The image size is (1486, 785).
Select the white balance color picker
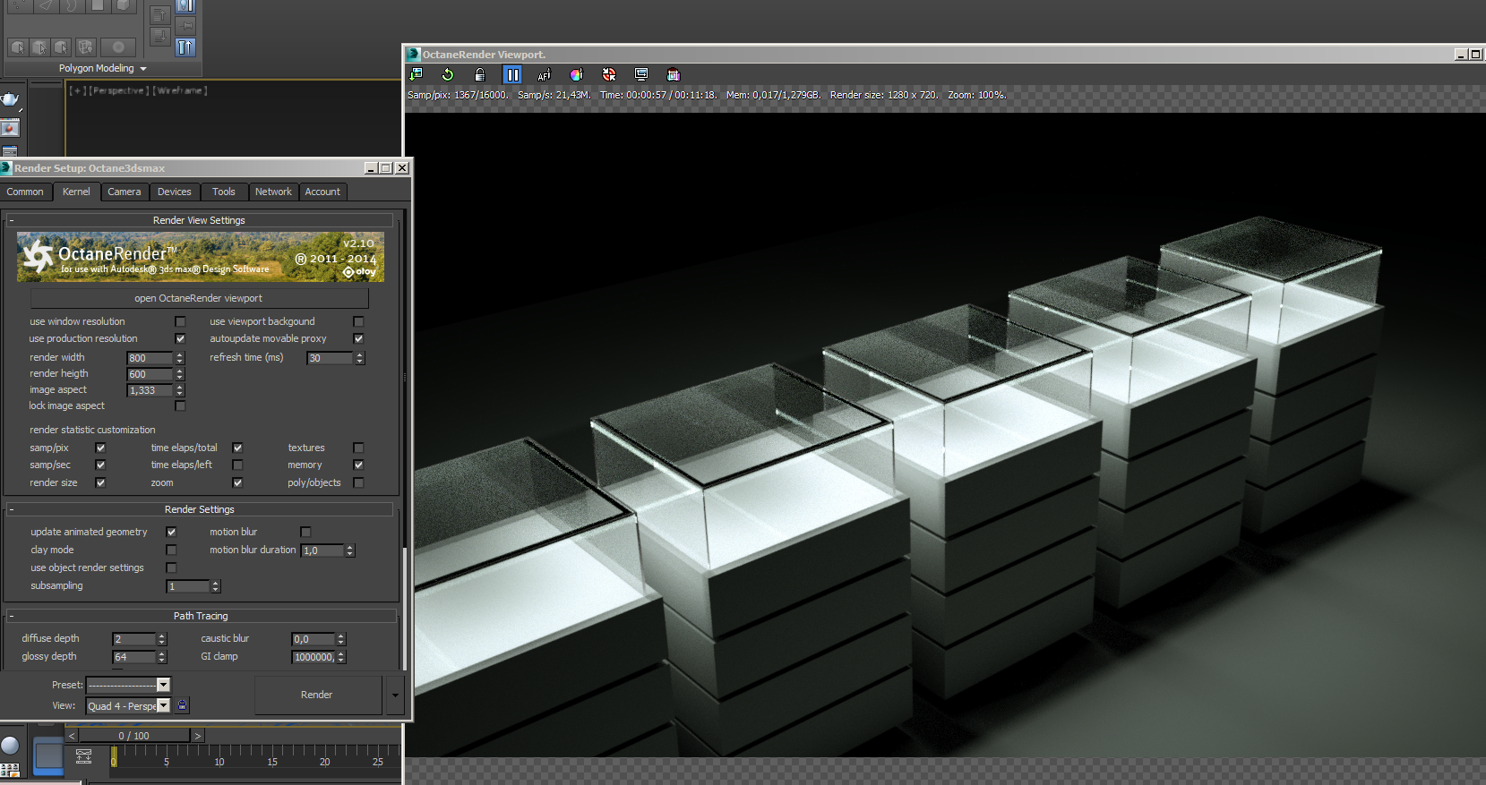tap(576, 75)
